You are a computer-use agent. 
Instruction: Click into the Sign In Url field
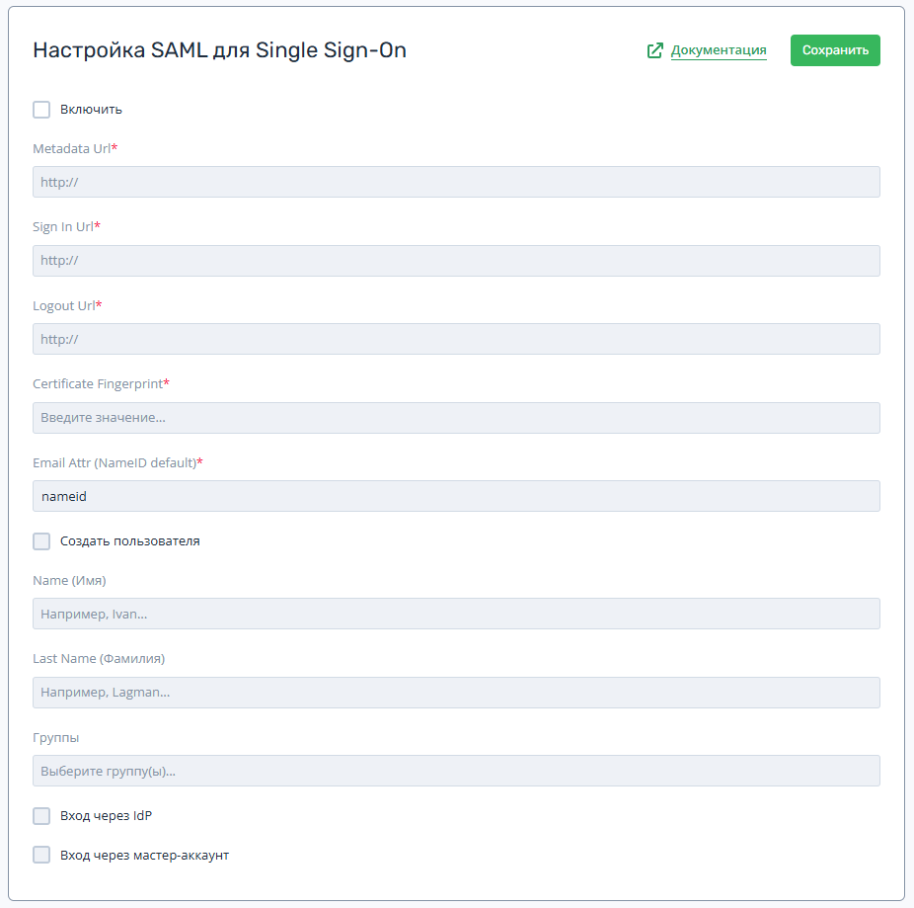click(456, 261)
